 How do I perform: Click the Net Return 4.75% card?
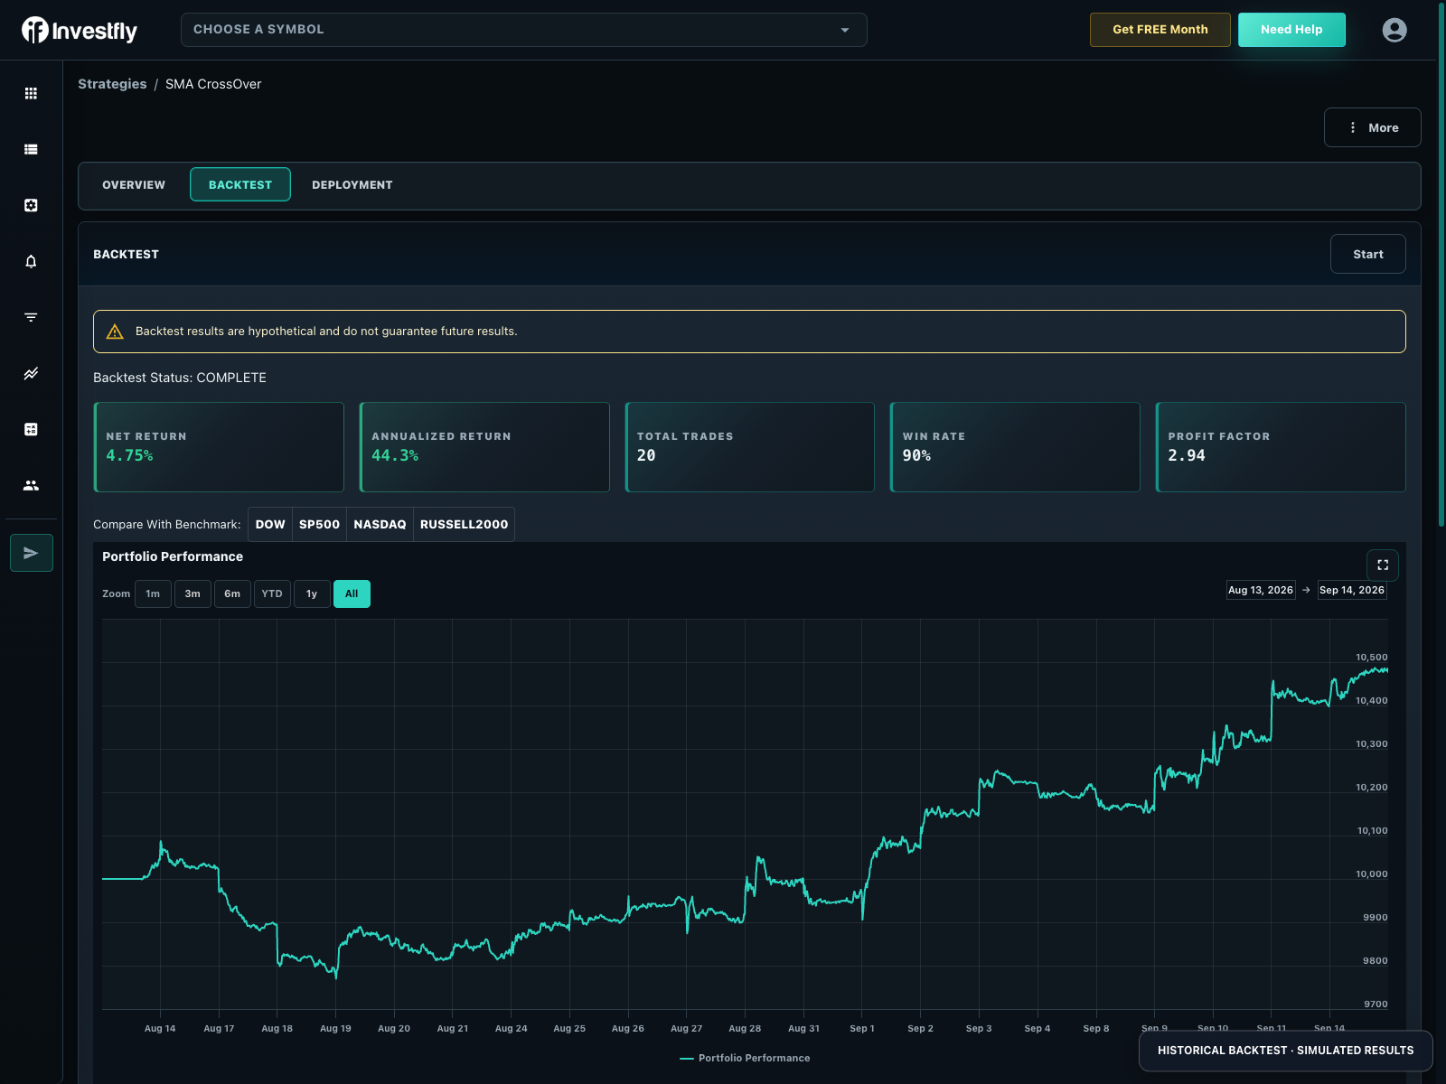coord(219,447)
